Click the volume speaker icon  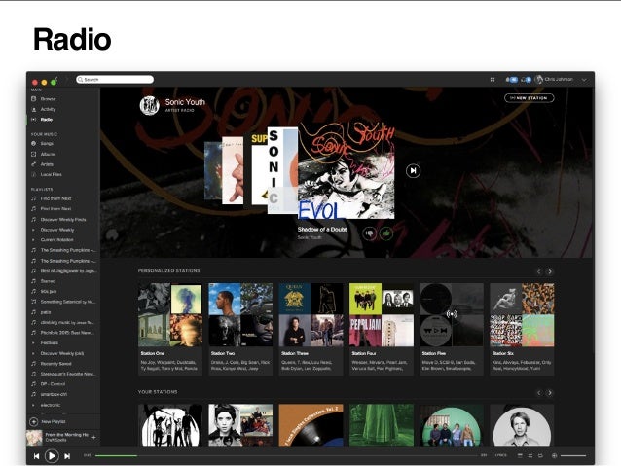[x=554, y=455]
